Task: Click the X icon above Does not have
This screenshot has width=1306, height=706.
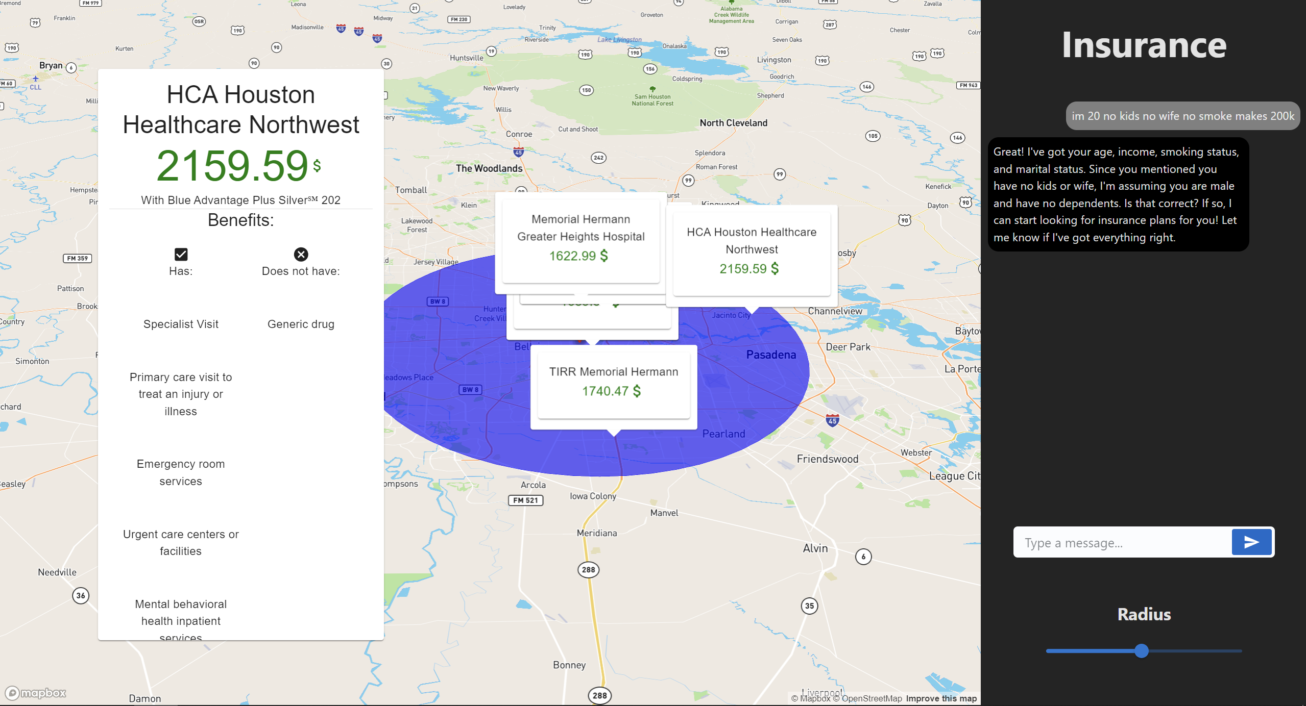Action: tap(301, 254)
